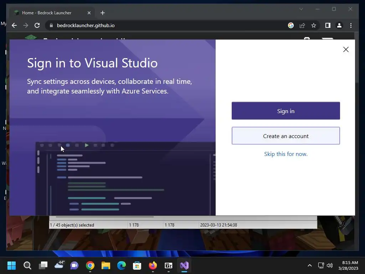Open Teams Chat from taskbar
The image size is (365, 274).
point(74,265)
